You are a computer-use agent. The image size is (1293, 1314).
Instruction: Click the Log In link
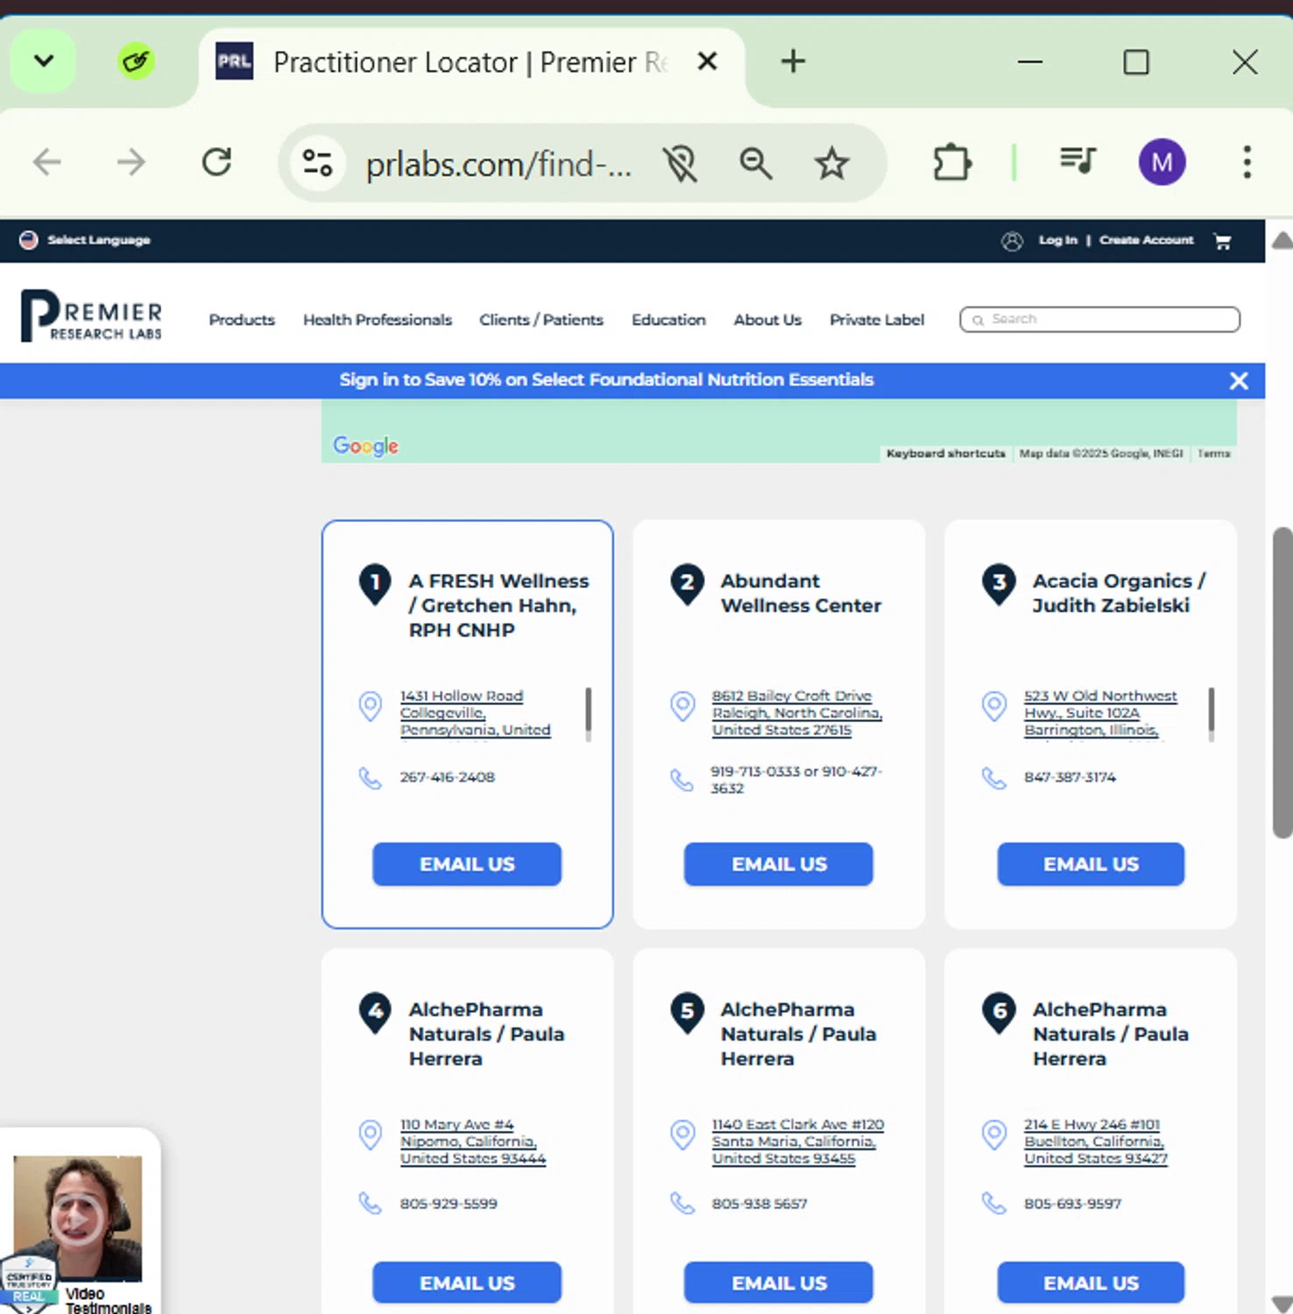[x=1057, y=240]
